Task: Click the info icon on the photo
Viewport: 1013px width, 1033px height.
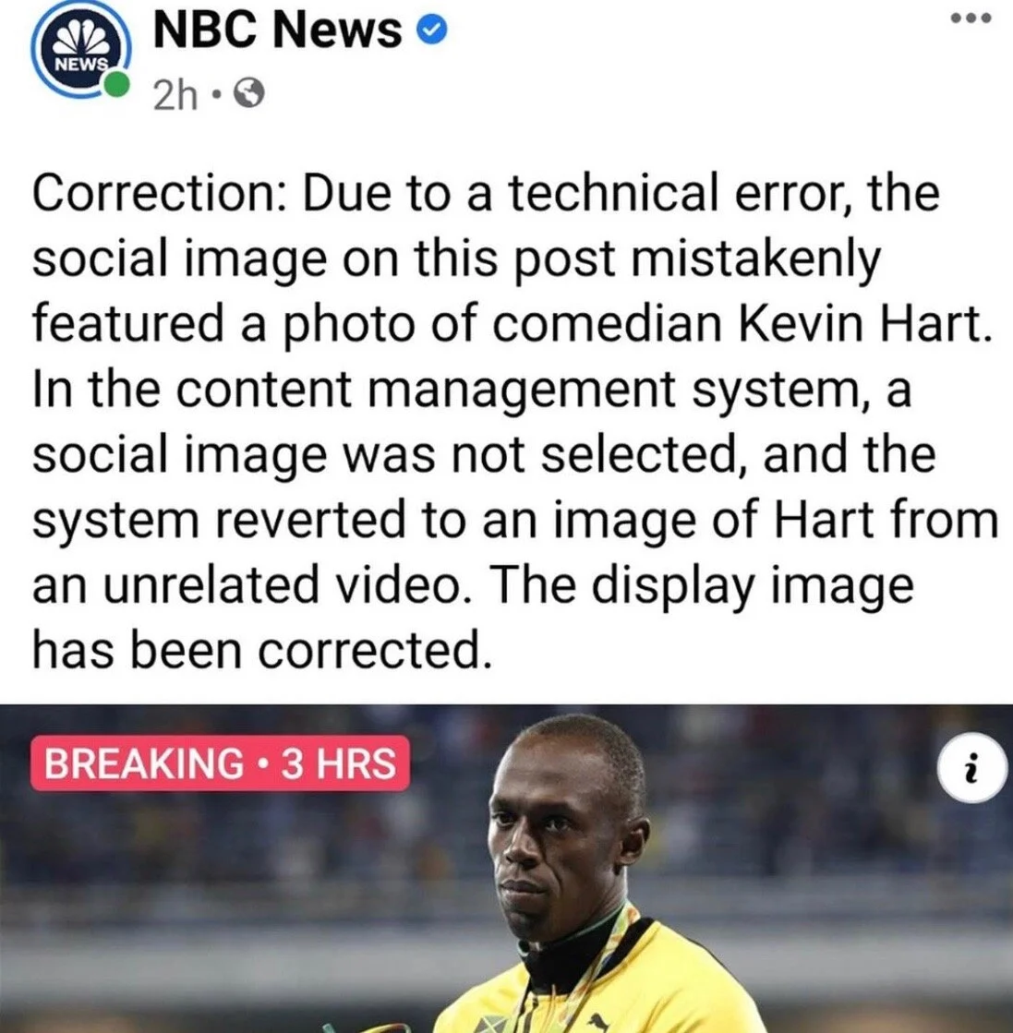Action: [971, 770]
